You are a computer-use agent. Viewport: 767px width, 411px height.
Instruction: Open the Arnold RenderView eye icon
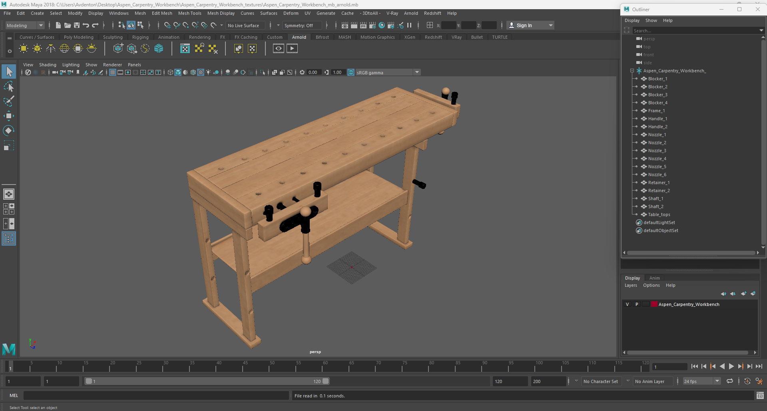[279, 49]
